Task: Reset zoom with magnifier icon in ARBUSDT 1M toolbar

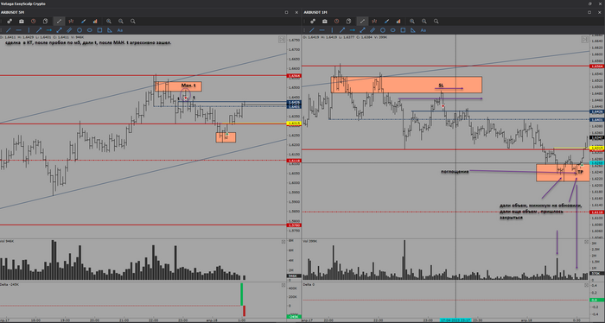Action: pyautogui.click(x=436, y=22)
